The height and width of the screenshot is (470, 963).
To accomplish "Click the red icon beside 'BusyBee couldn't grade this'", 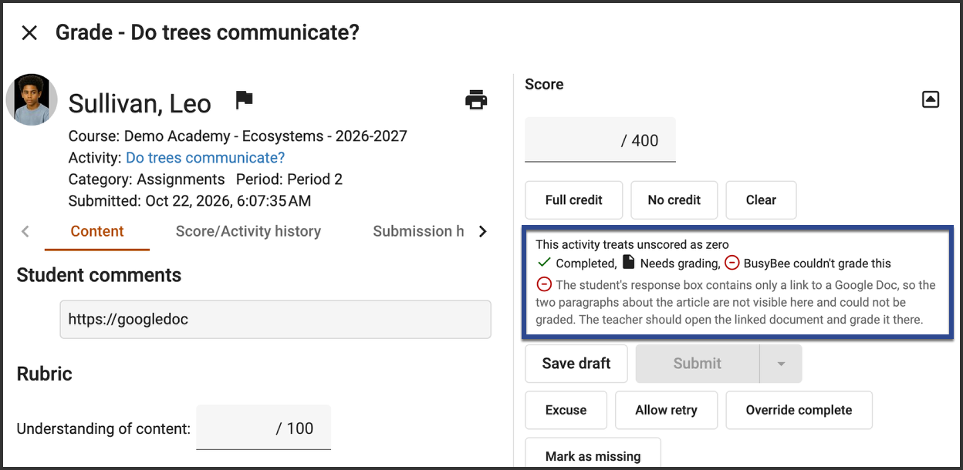I will click(x=732, y=264).
